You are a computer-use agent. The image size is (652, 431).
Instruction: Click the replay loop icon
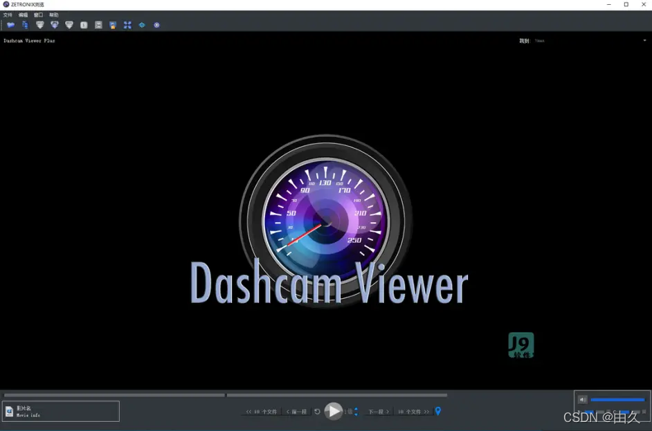click(x=317, y=412)
